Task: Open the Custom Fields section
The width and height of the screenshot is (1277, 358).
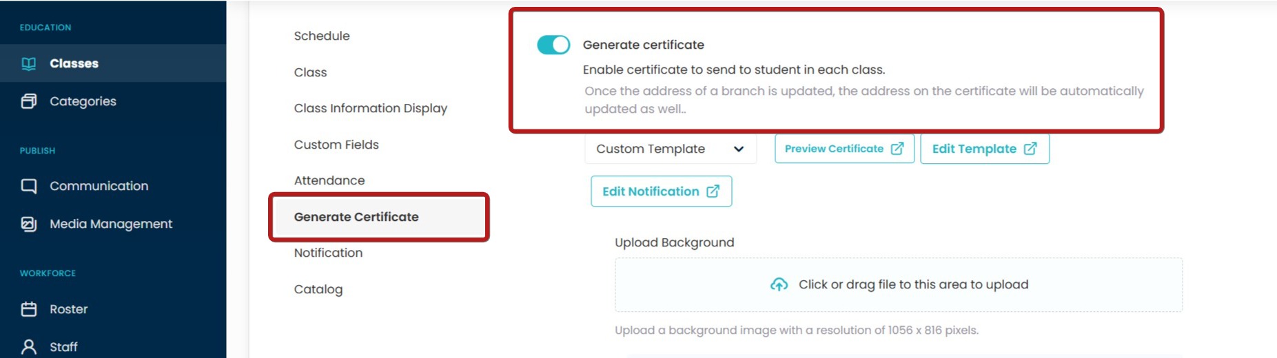Action: 336,145
